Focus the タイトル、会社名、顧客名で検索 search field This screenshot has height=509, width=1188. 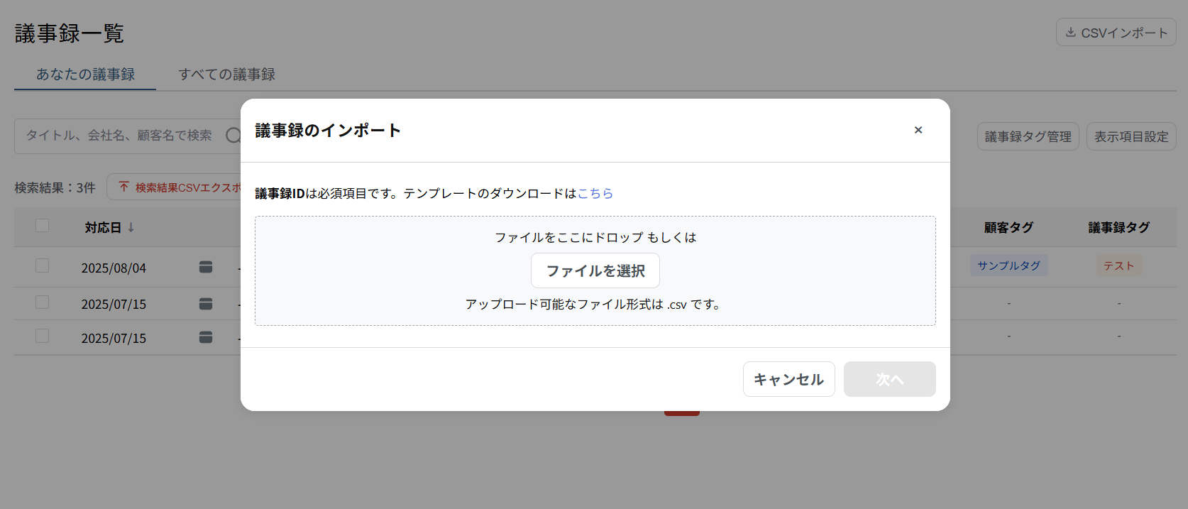coord(119,135)
